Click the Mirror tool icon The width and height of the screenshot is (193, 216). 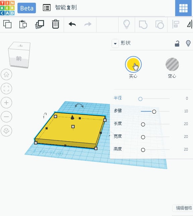point(190,24)
